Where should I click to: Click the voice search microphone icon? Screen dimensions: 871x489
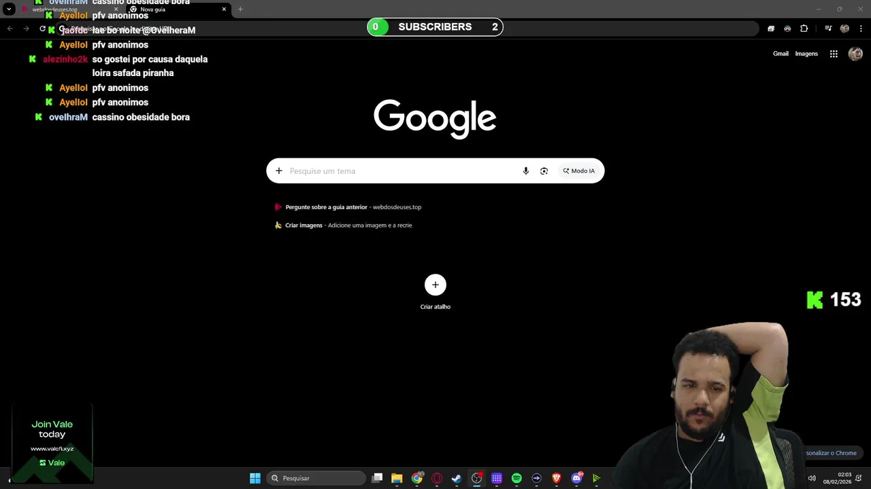point(525,171)
